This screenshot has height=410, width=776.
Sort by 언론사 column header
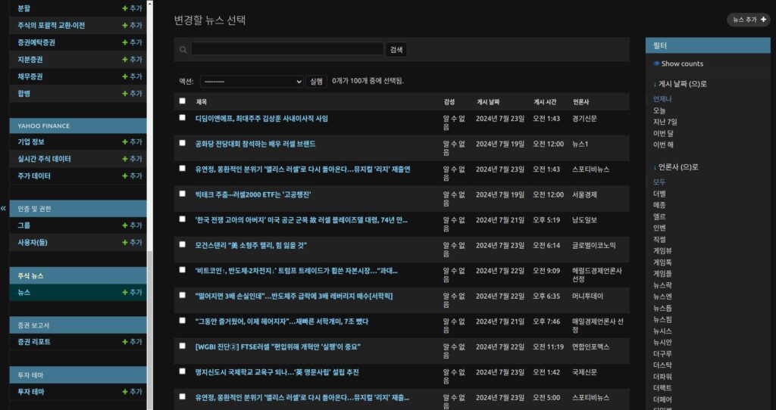[x=581, y=102]
